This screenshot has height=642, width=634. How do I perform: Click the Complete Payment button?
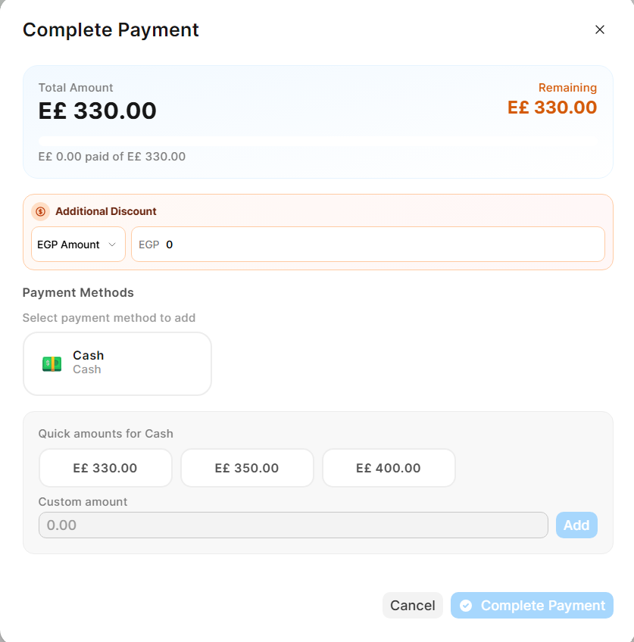532,606
